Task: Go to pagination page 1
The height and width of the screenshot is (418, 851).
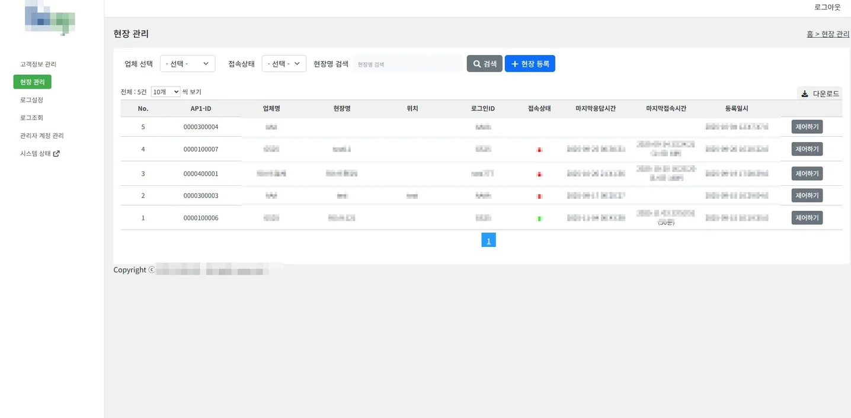Action: [488, 240]
